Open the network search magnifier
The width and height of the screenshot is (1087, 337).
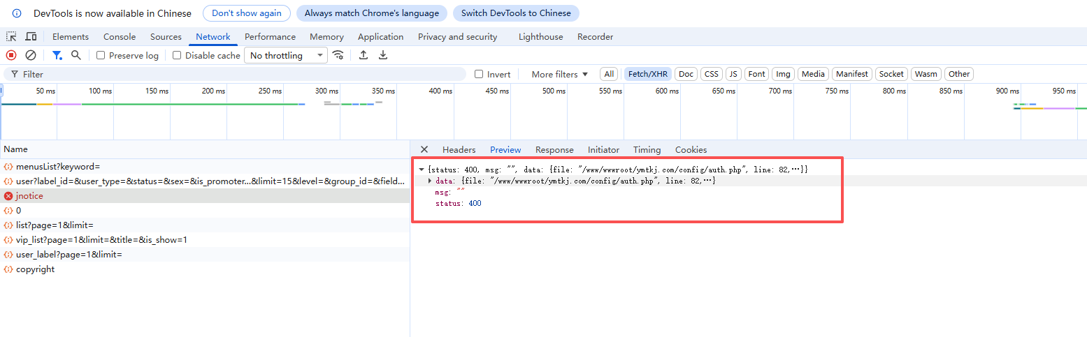click(x=76, y=55)
